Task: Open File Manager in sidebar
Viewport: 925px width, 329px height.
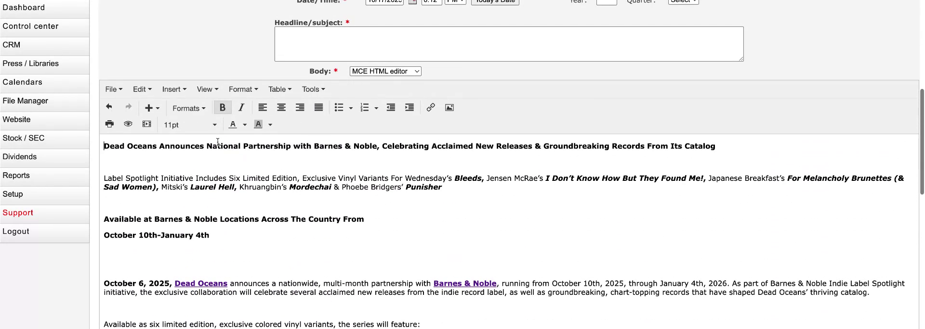Action: [44, 101]
